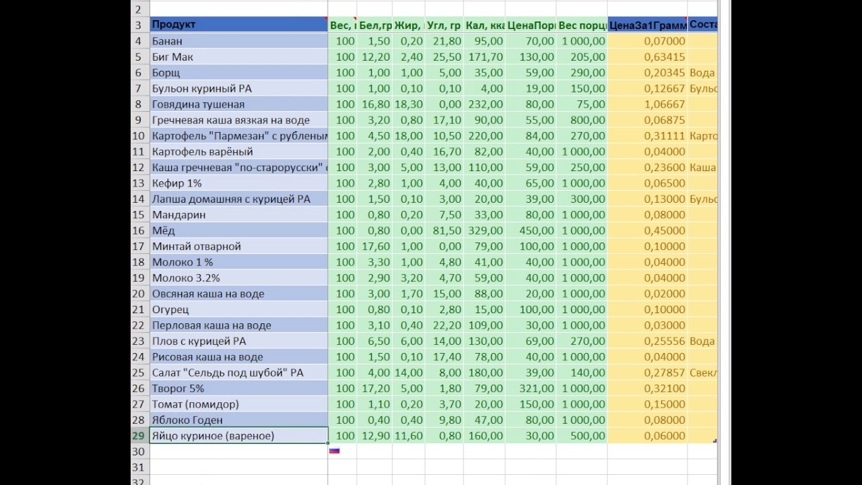Click Мёд's carbohydrate value 81,50
Screen dimensions: 862x485
[444, 230]
